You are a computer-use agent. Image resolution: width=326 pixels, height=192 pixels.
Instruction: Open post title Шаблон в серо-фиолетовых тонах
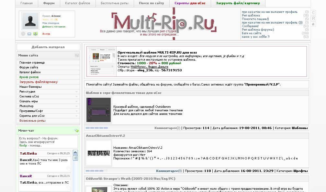(124, 93)
